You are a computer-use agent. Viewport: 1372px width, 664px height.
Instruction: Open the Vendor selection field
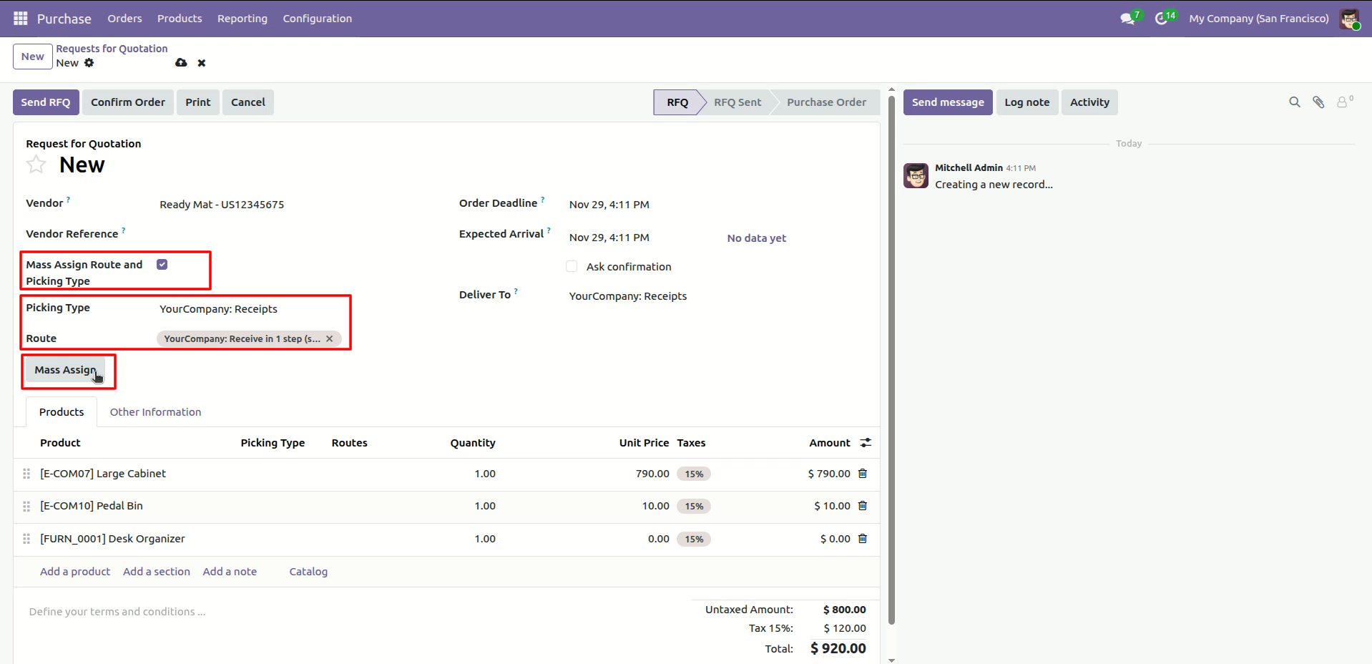coord(293,205)
